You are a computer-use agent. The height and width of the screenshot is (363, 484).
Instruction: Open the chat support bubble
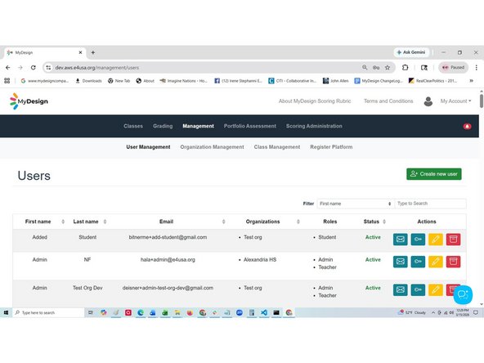[463, 294]
